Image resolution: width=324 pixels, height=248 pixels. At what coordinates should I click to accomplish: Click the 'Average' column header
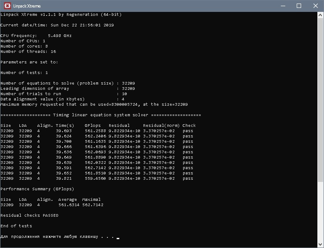tap(67, 200)
